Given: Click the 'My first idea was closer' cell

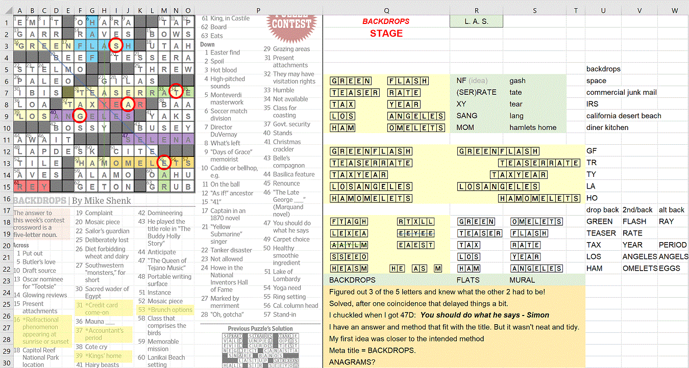Looking at the screenshot, I should pos(407,338).
